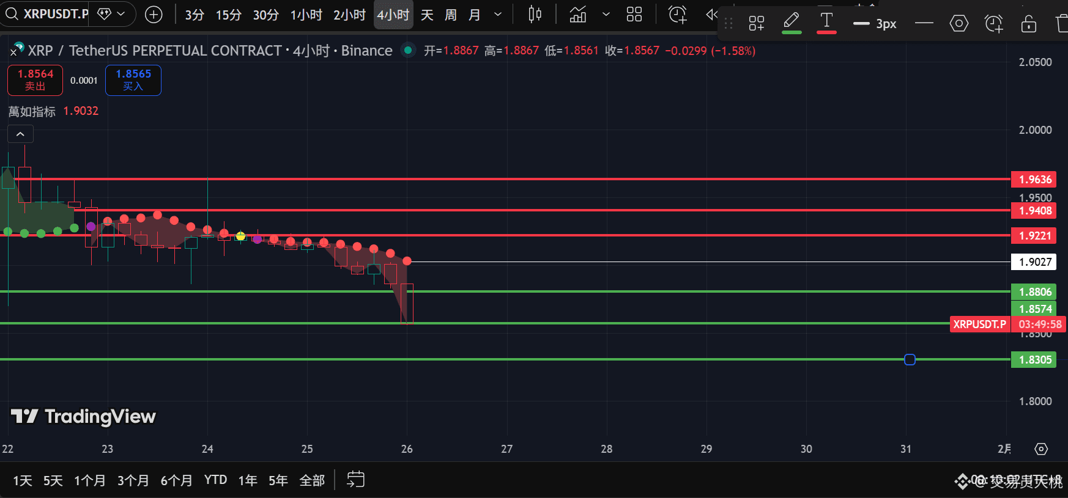The height and width of the screenshot is (498, 1068).
Task: Set range to 全部
Action: (x=312, y=481)
